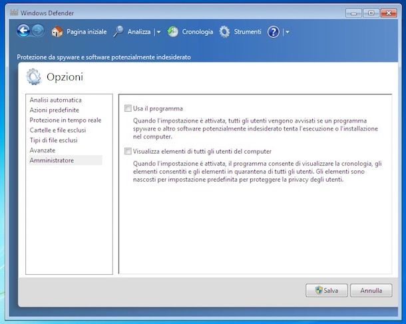Select the Amministratore option entry
406x324 pixels.
coord(65,160)
